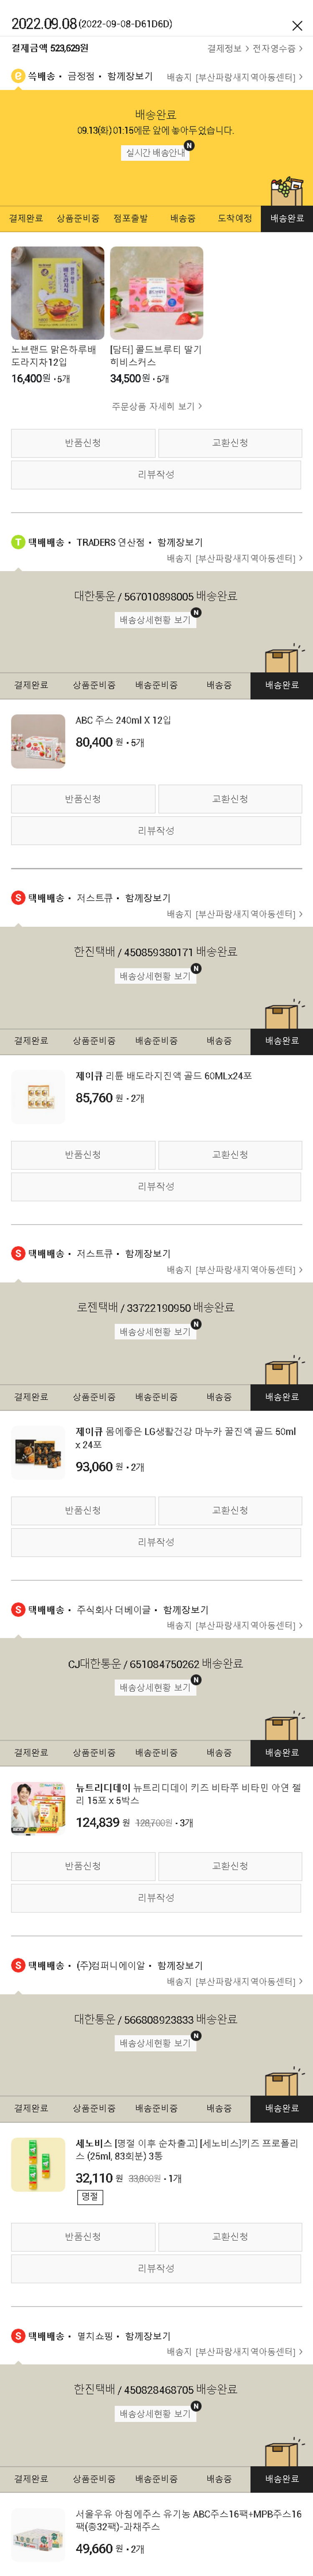Click delivery box icon for 로젠택배 shipment
Screen dimensions: 313x2576
[x=283, y=1371]
